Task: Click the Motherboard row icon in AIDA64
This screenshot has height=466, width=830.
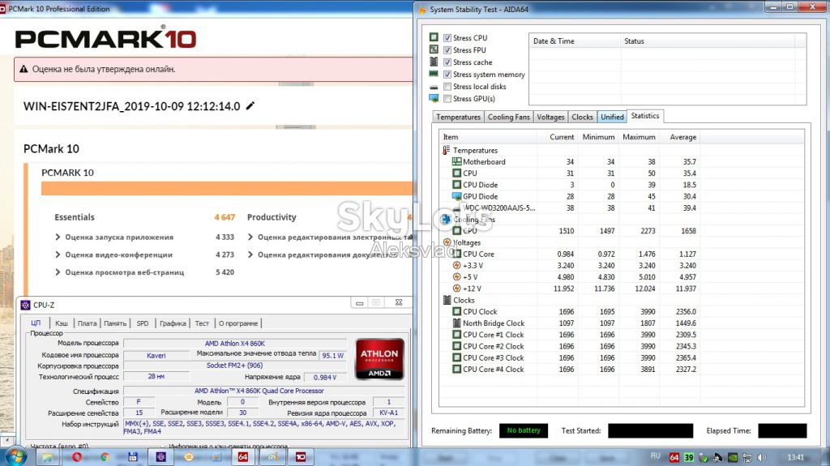Action: coord(456,161)
